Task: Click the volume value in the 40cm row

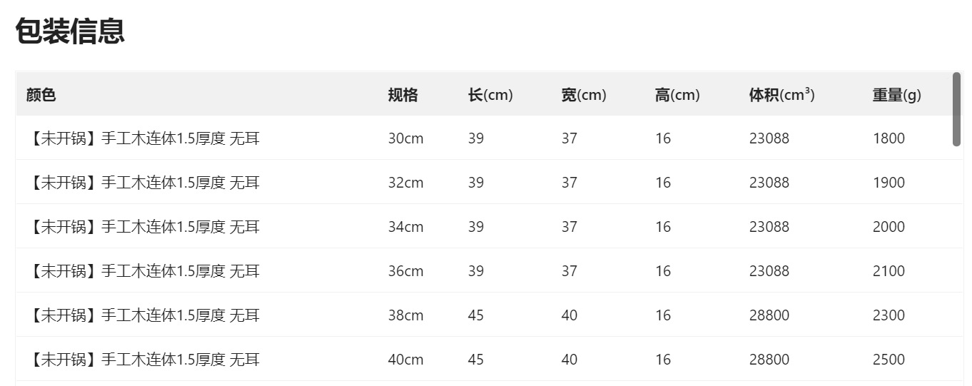Action: pyautogui.click(x=769, y=360)
